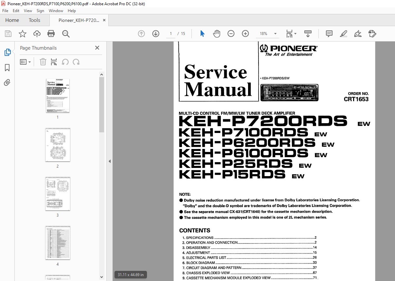395x281 pixels.
Task: Upload file to cloud icon
Action: pos(37,34)
